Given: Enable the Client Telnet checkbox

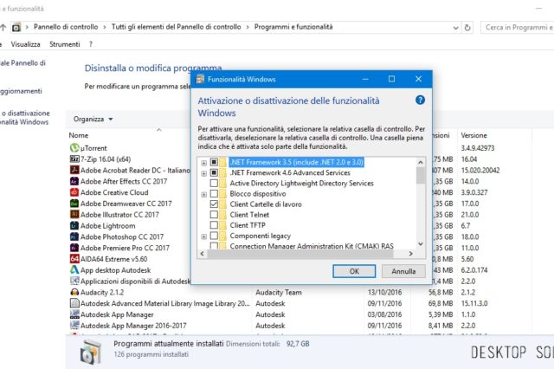Looking at the screenshot, I should [214, 215].
